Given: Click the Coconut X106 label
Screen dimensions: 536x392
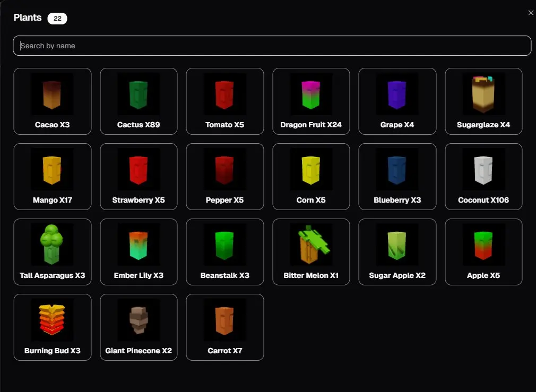Looking at the screenshot, I should [x=483, y=200].
